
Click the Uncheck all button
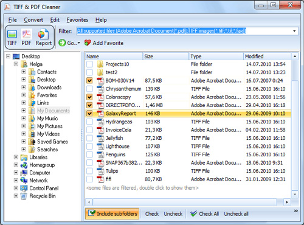(236, 213)
